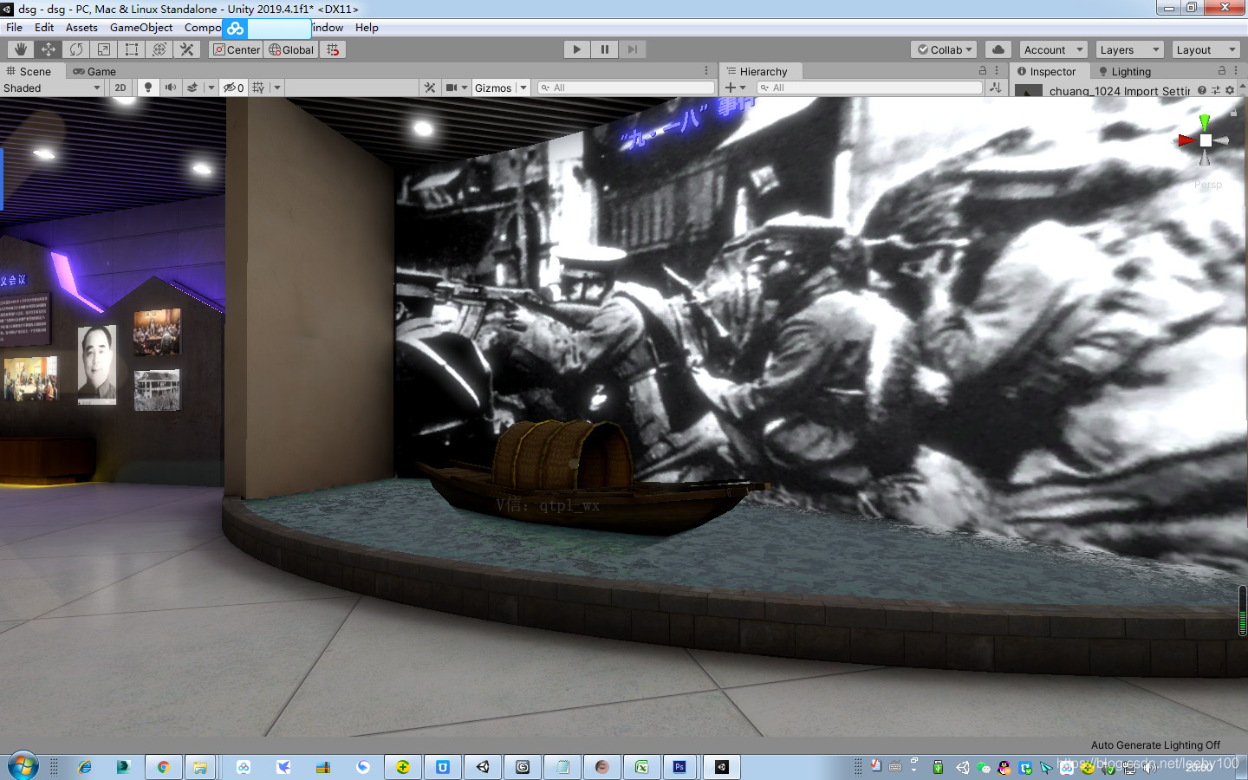Focus the Hierarchy search field
Image resolution: width=1248 pixels, height=780 pixels.
869,88
